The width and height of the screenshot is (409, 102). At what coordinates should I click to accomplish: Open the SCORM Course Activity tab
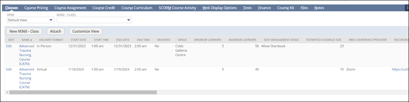point(177,8)
